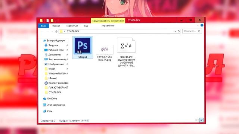Image resolution: width=239 pixels, height=134 pixels.
Task: Click the СТИЛЬ GFX window title
Action: 134,20
